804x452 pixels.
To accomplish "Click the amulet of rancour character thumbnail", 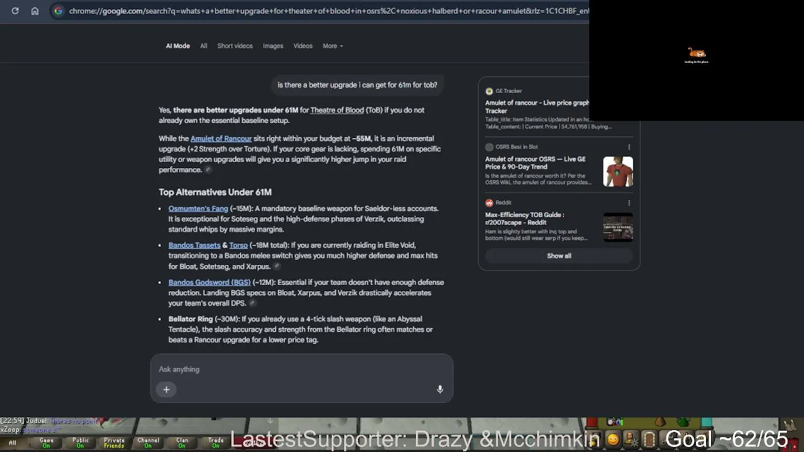I will point(618,171).
